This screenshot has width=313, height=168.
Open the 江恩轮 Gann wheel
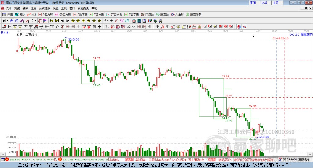[x=147, y=15]
